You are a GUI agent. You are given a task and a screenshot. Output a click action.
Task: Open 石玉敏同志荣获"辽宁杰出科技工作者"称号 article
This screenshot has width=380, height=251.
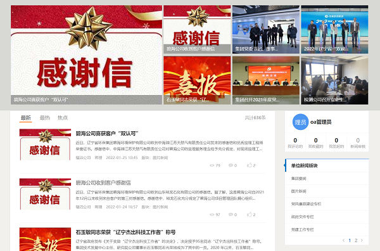pyautogui.click(x=125, y=232)
